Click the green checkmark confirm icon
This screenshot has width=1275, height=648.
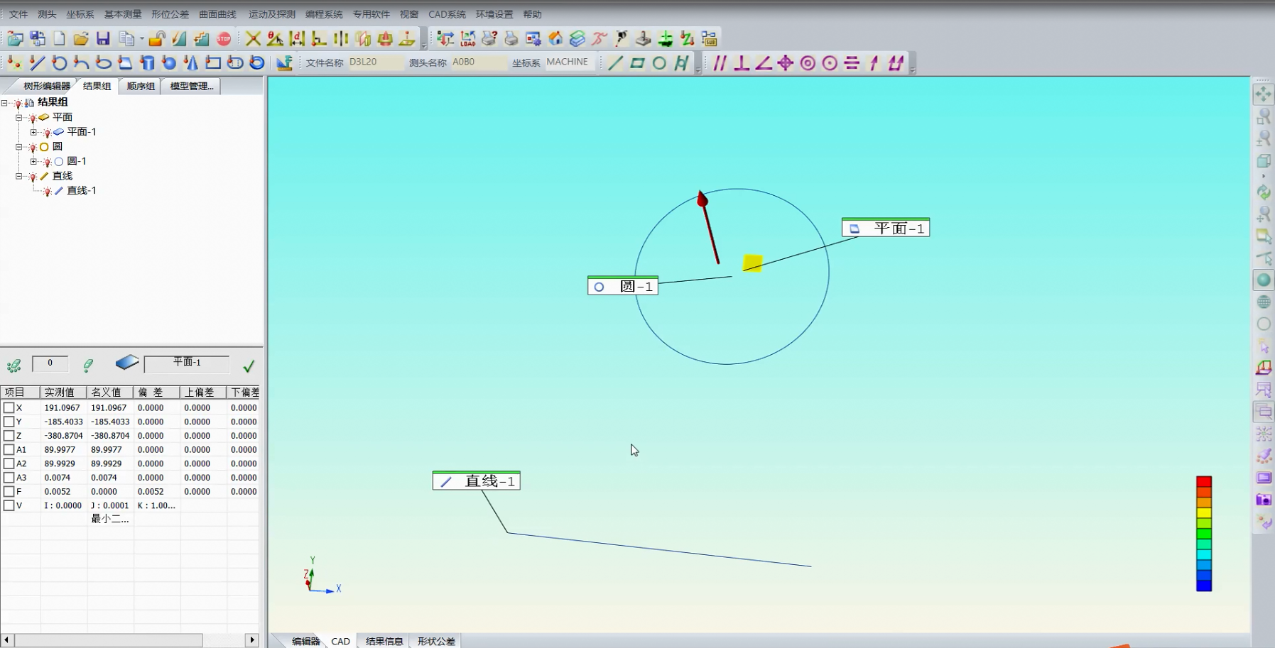[x=249, y=366]
